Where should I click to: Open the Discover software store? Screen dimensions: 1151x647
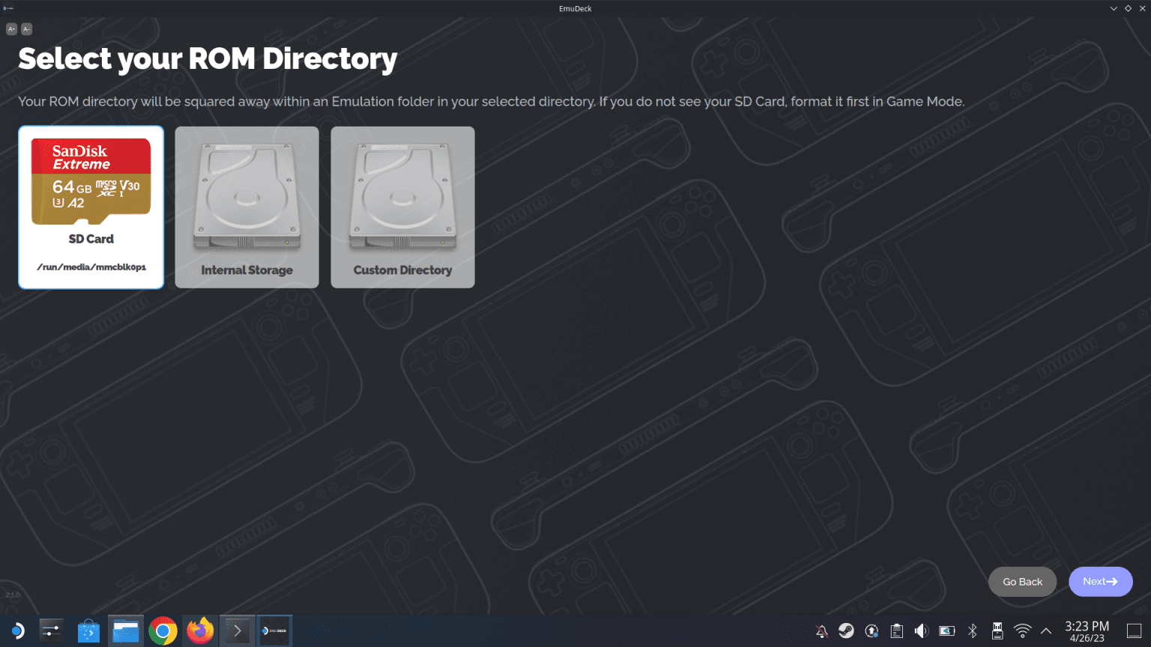[x=88, y=630]
